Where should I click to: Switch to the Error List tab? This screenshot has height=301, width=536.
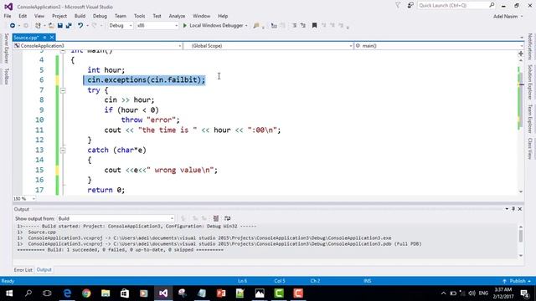coord(23,269)
